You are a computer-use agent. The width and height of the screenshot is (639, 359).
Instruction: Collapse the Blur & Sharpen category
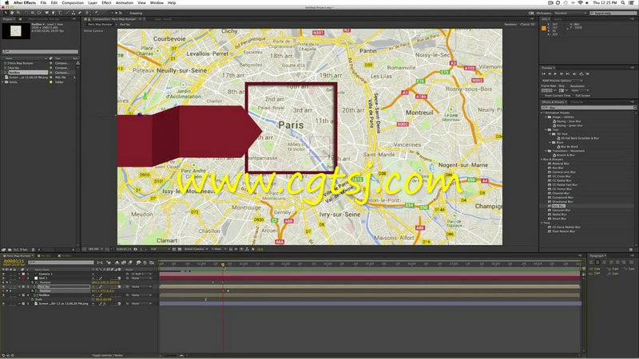tap(542, 159)
